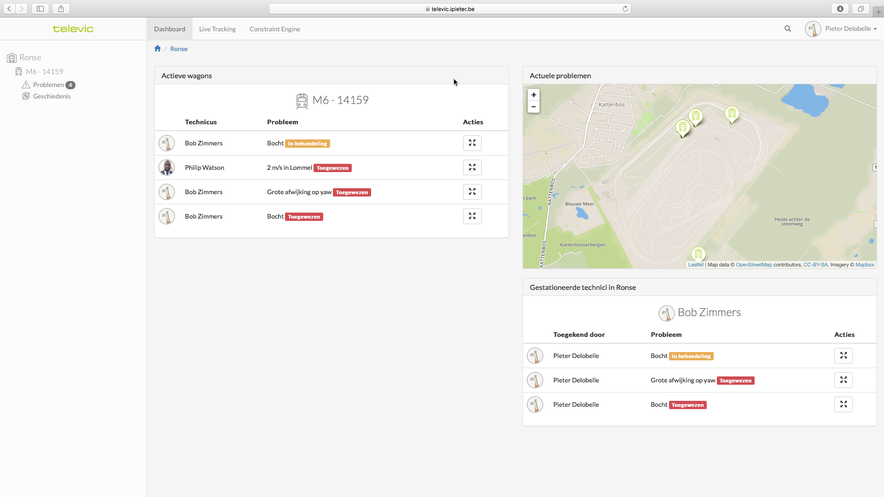
Task: Switch to Constraint Engine tab
Action: 275,29
